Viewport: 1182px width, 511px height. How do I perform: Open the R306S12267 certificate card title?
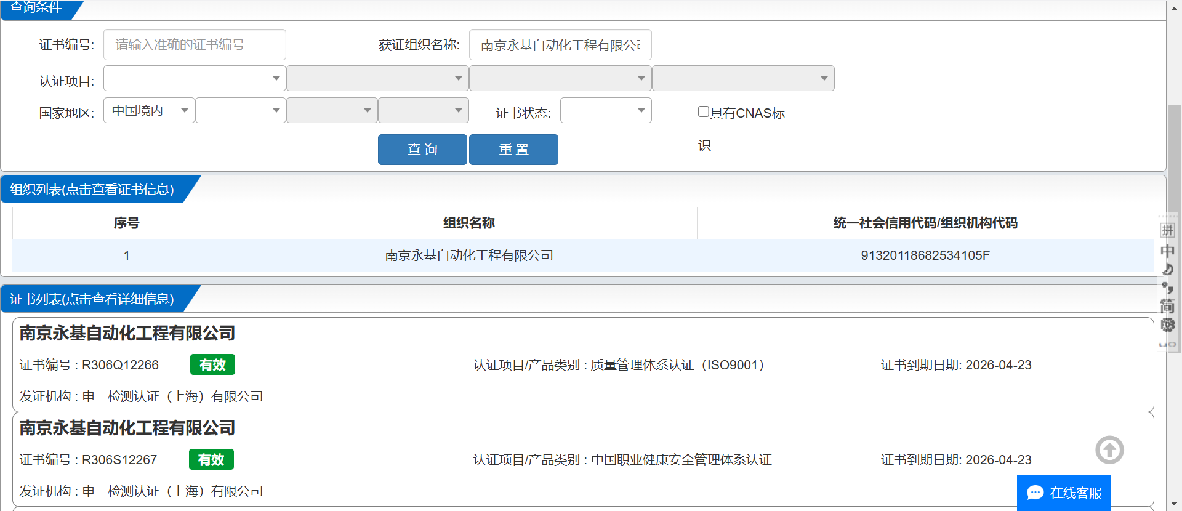point(127,428)
